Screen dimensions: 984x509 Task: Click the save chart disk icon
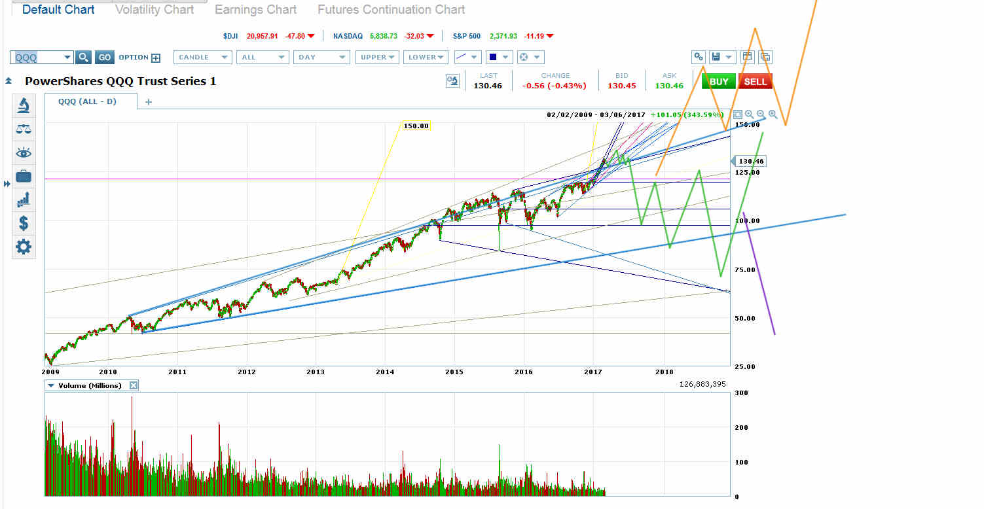pyautogui.click(x=716, y=57)
